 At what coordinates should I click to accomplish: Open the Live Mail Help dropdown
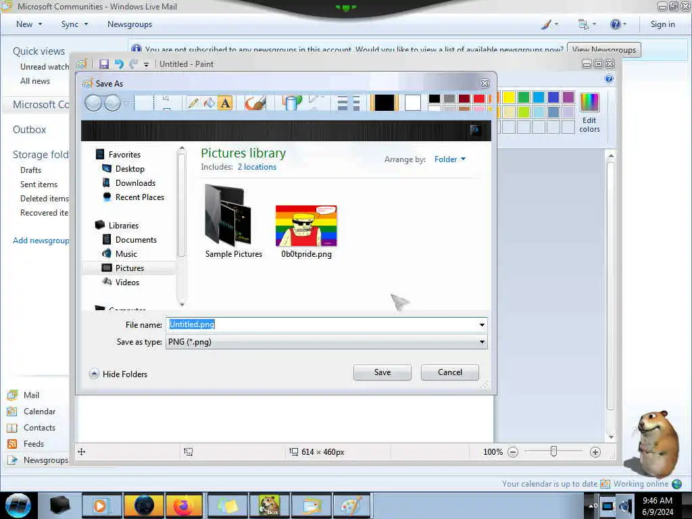tap(618, 24)
